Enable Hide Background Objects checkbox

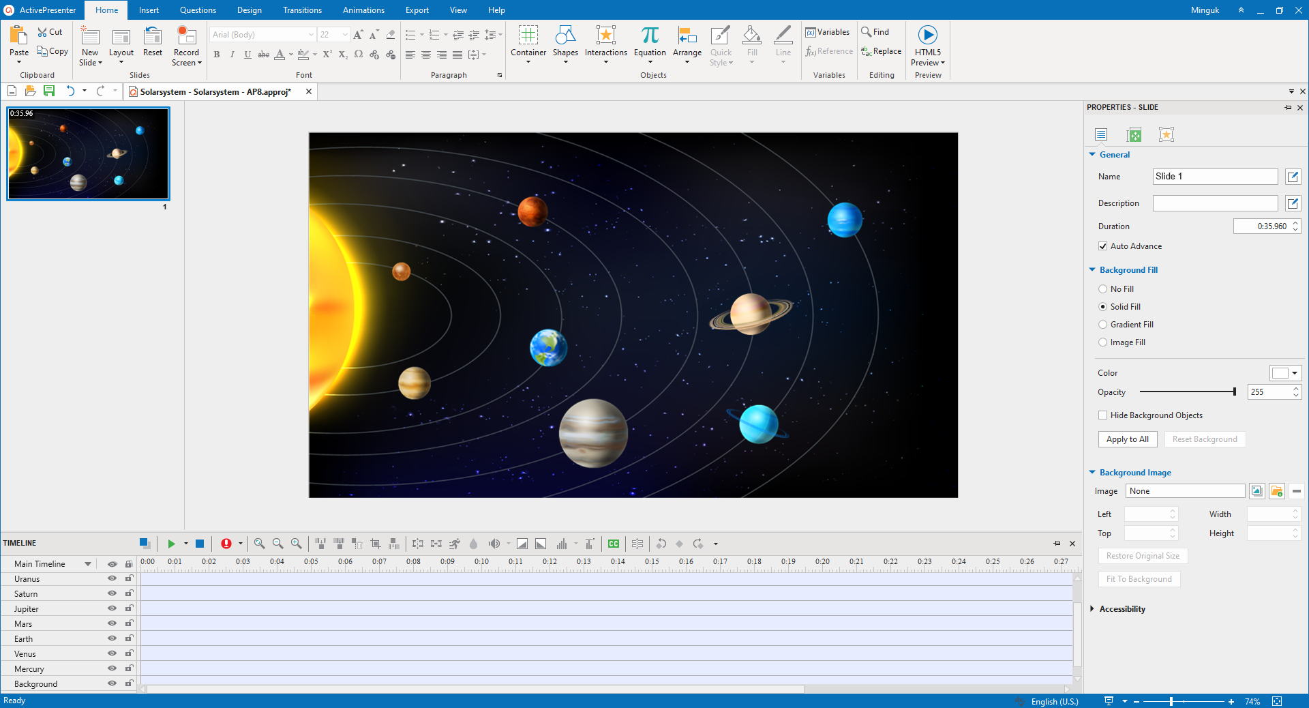pyautogui.click(x=1102, y=415)
